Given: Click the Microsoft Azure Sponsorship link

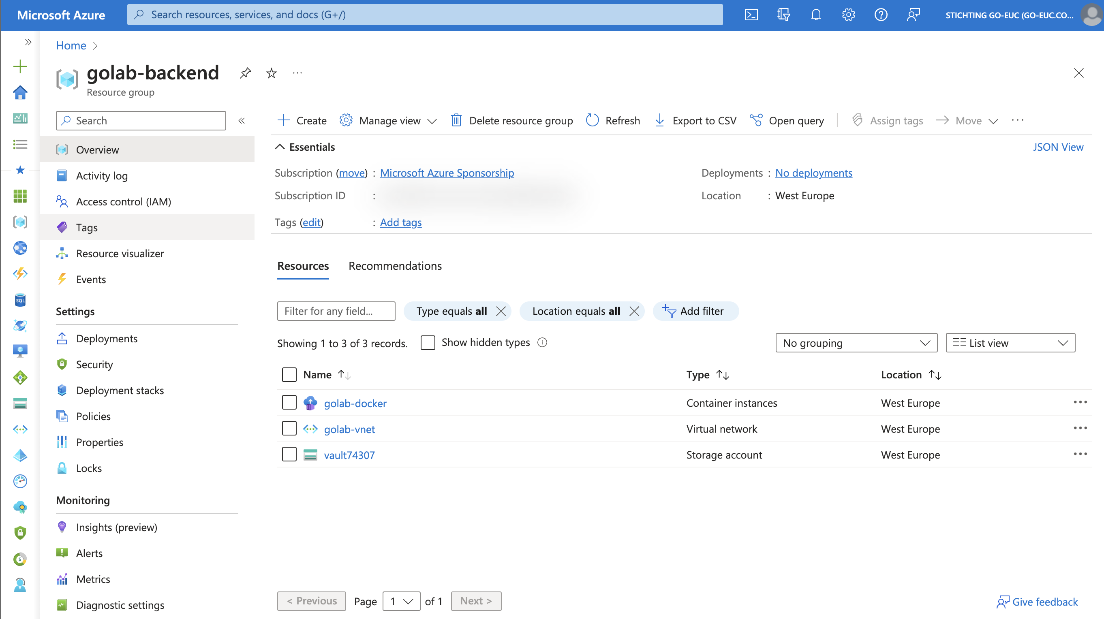Looking at the screenshot, I should [x=447, y=173].
